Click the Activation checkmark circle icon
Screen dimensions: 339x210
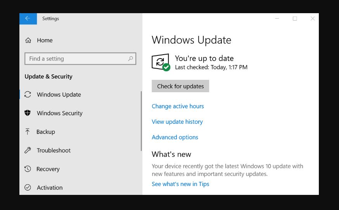(28, 187)
